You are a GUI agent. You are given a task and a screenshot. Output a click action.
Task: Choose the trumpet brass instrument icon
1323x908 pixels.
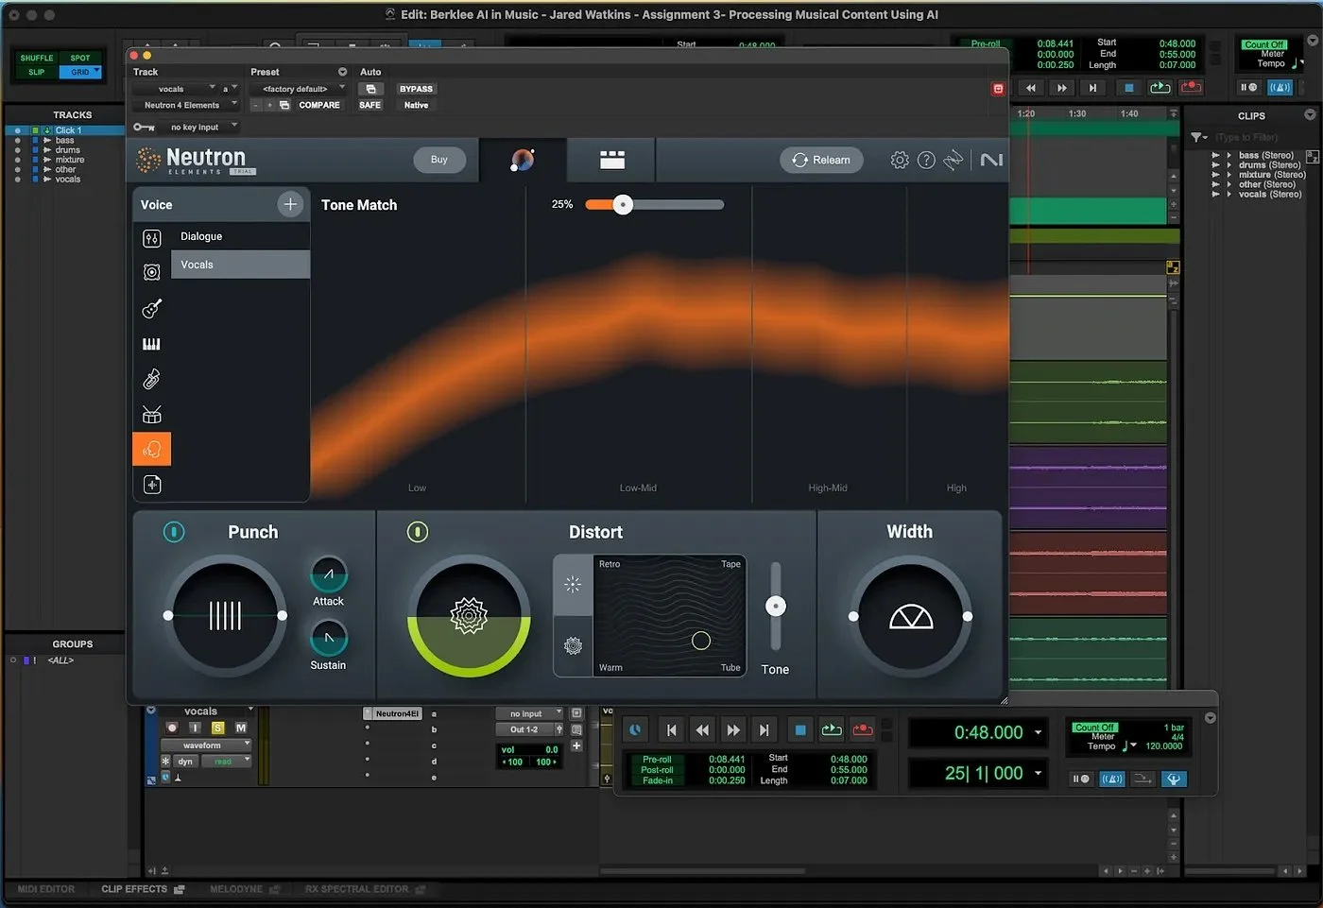pos(151,379)
